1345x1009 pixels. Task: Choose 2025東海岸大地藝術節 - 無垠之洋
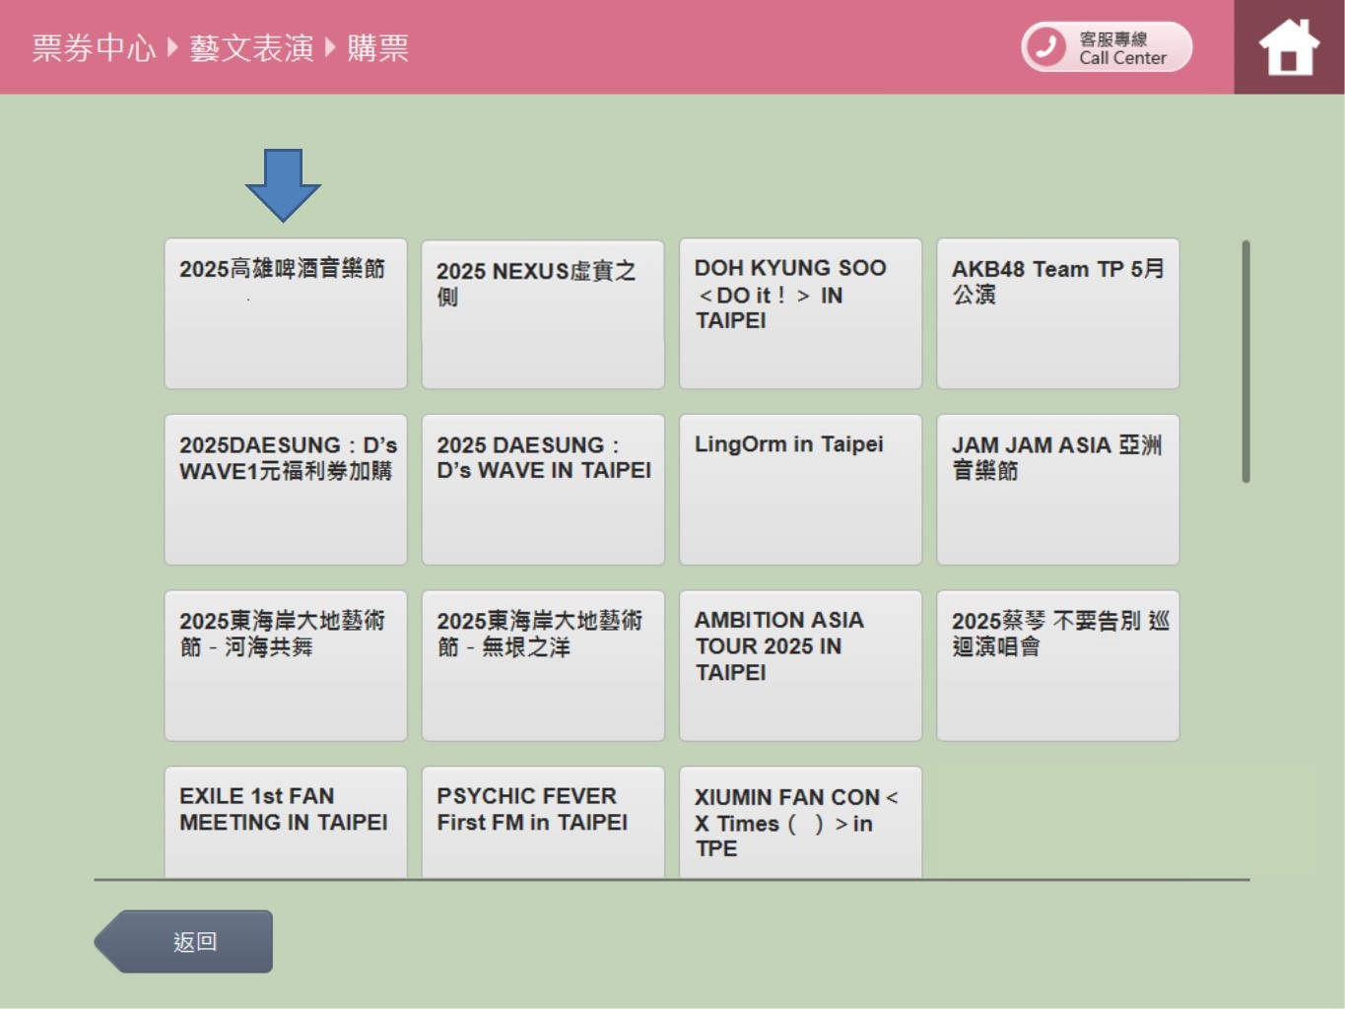(x=543, y=665)
